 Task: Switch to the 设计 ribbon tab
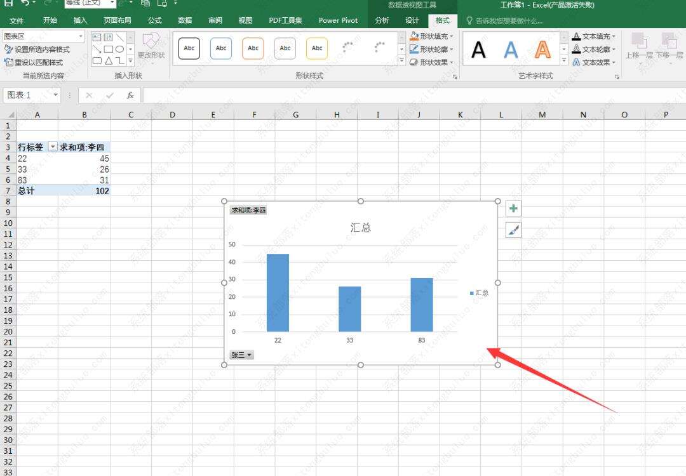coord(412,20)
